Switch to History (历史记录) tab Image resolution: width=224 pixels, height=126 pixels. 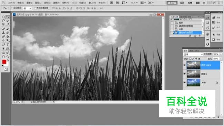pyautogui.click(x=174, y=17)
